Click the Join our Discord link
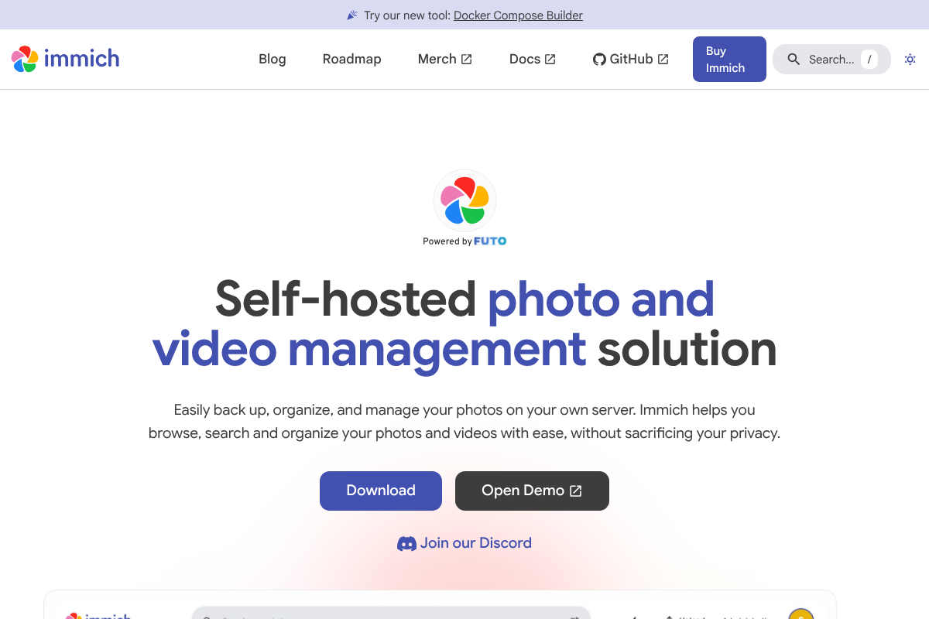 point(464,543)
